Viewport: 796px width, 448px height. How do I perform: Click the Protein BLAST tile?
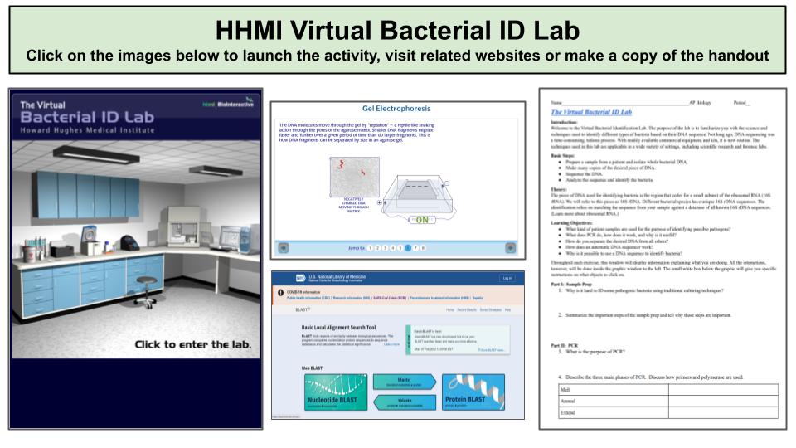(x=473, y=392)
